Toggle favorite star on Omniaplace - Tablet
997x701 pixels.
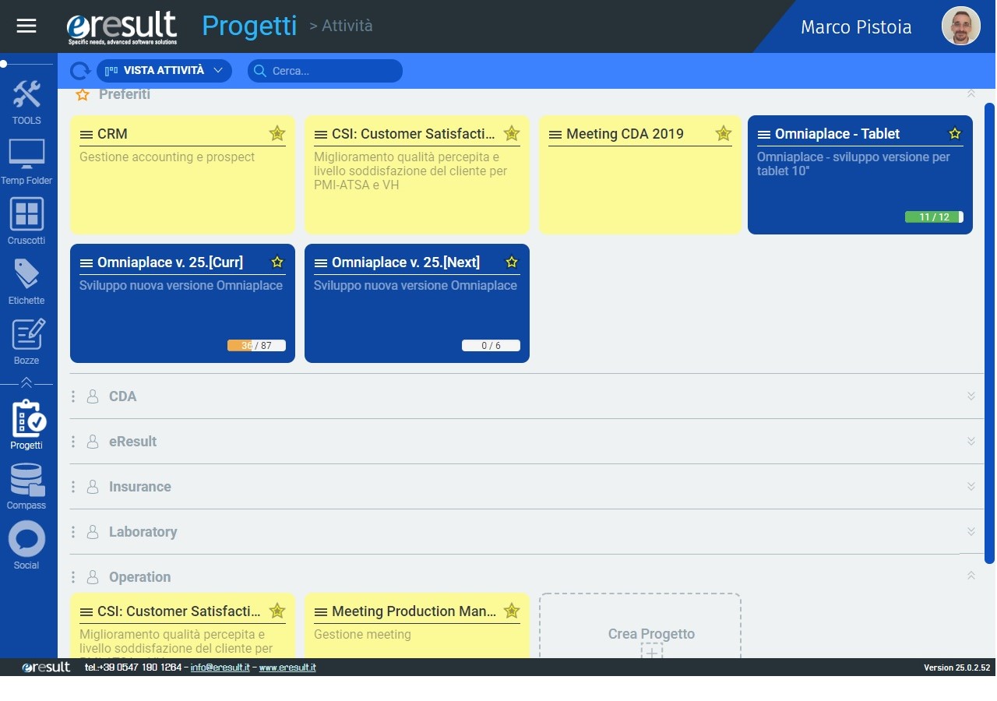(x=955, y=133)
